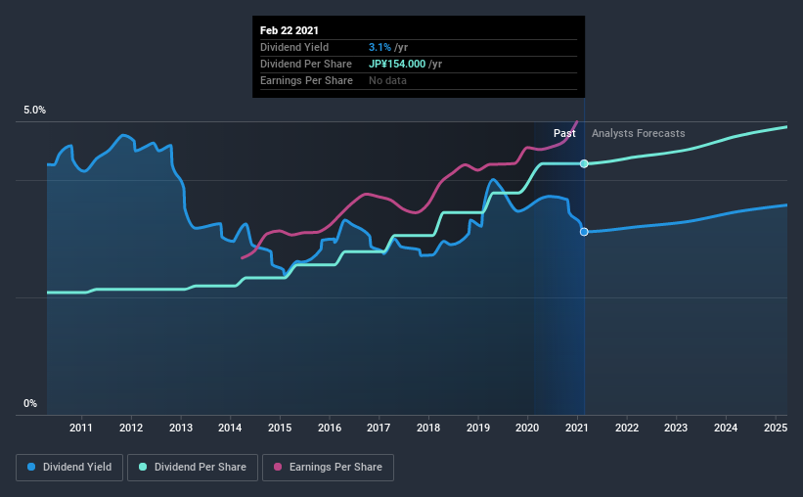Click the 2018 x-axis label
Screen dimensions: 803x497
click(428, 428)
